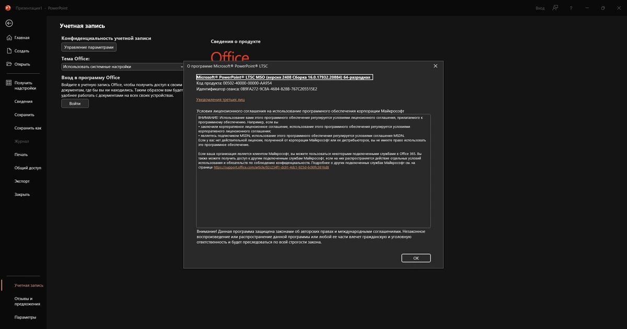Click the folder icon beside Открыть
The width and height of the screenshot is (627, 329).
pos(9,64)
